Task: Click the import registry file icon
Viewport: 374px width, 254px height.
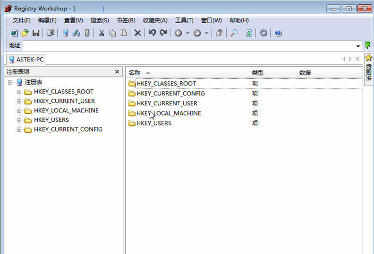Action: [x=14, y=33]
